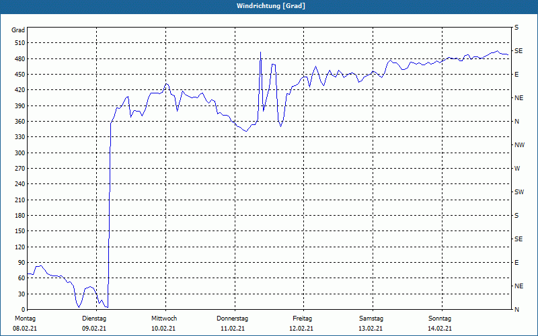Click the chart title 'Windrichtung [Grad]'
Image resolution: width=538 pixels, height=336 pixels.
(x=271, y=6)
